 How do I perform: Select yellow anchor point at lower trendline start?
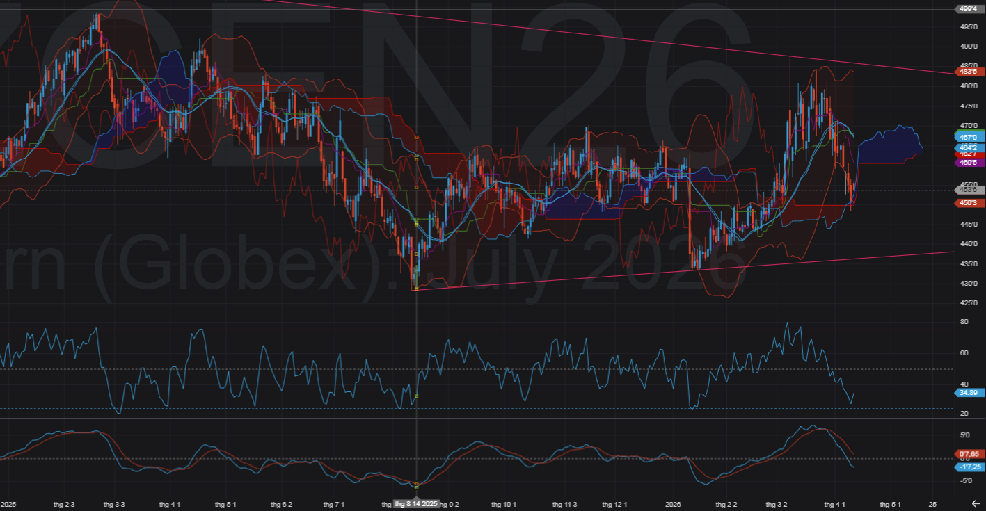(416, 289)
